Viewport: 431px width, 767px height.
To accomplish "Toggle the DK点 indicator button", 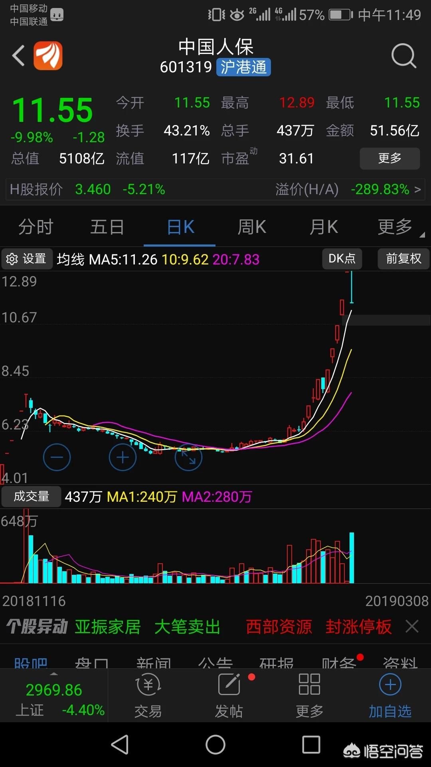I will coord(342,258).
